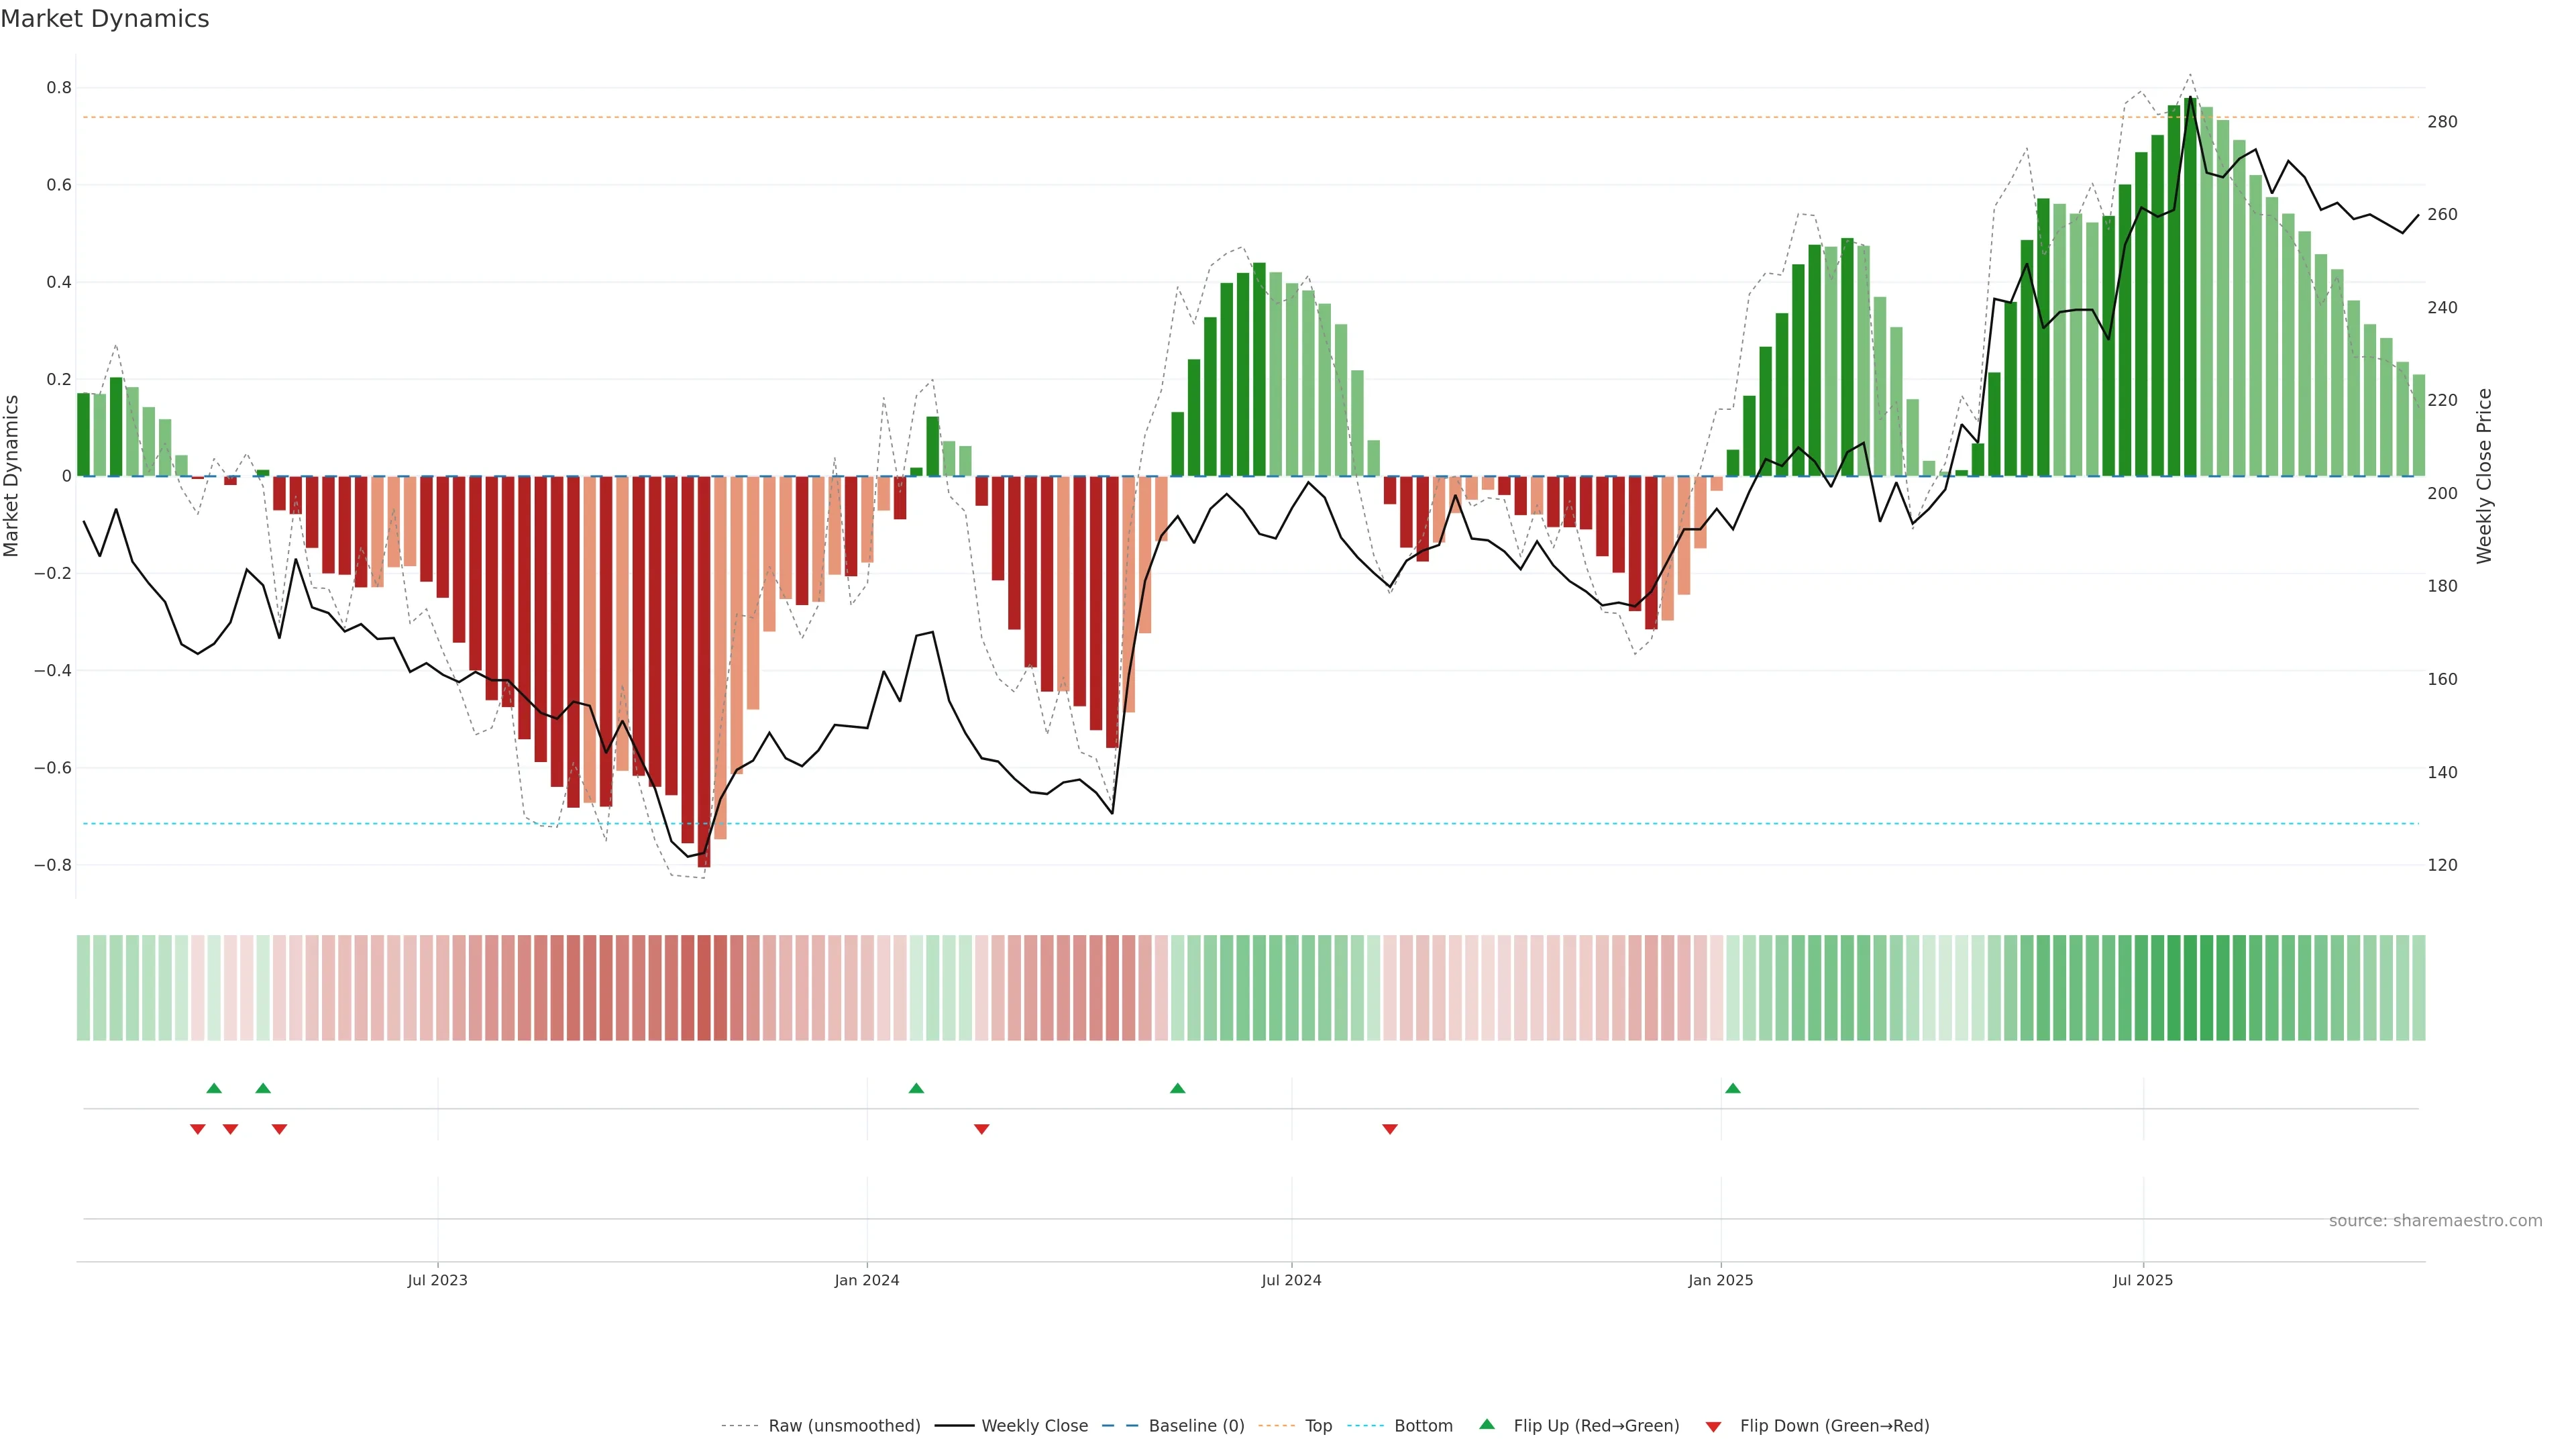Click the Jul 2025 x-axis label
Screen dimensions: 2576x1449
click(x=2142, y=1280)
